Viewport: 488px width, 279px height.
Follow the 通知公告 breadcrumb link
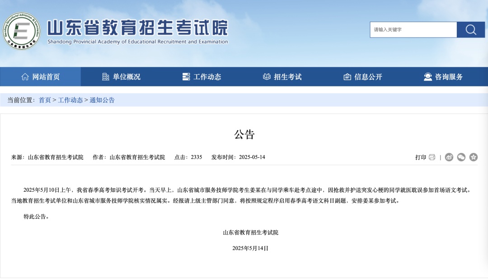(x=102, y=100)
